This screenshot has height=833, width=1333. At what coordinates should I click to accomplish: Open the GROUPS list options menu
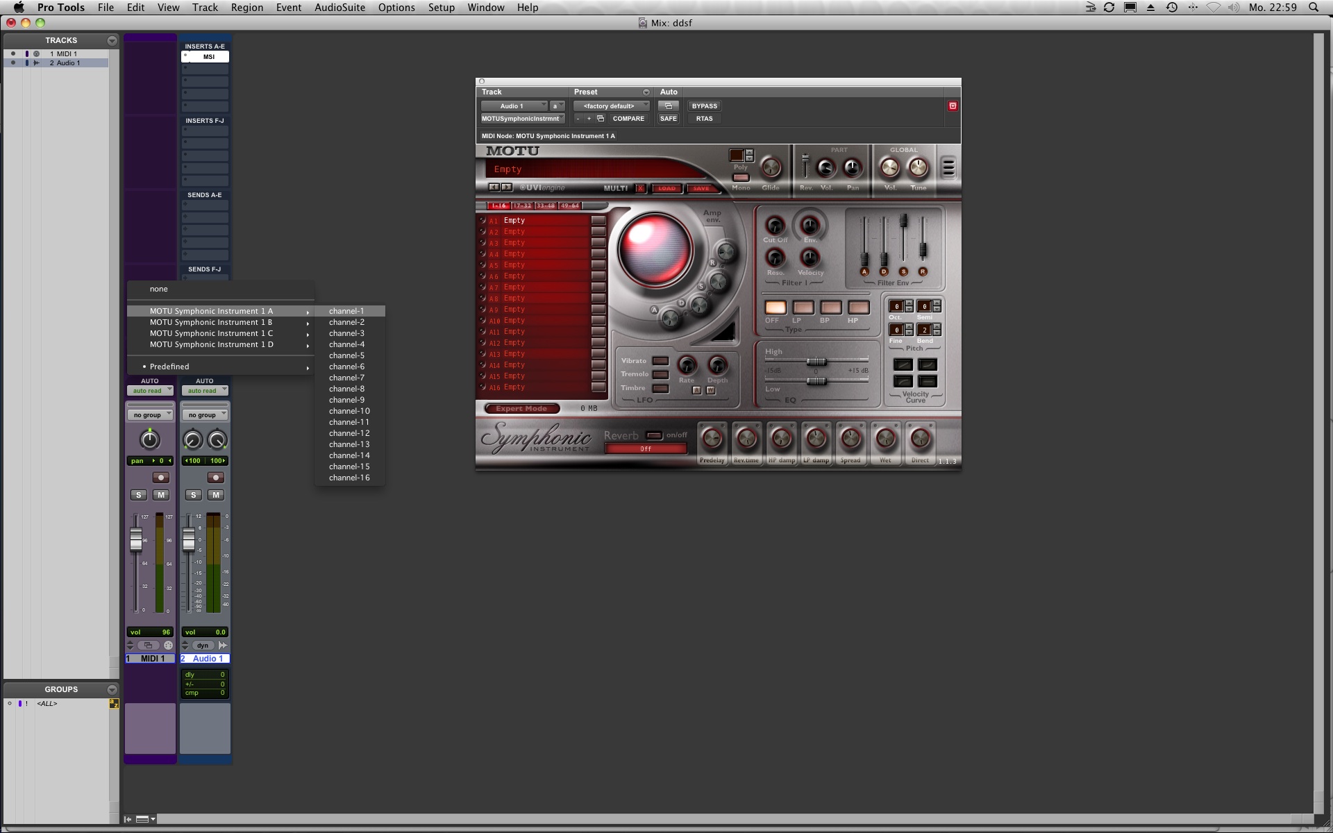tap(112, 690)
